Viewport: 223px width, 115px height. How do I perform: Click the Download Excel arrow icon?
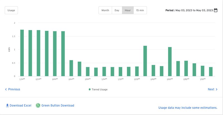7,105
